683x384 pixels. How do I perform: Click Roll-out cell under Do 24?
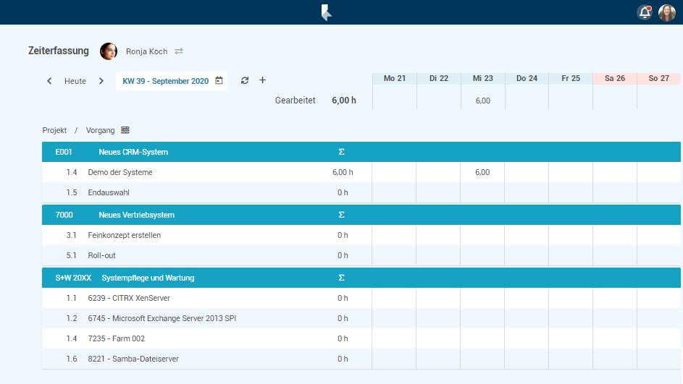coord(526,256)
